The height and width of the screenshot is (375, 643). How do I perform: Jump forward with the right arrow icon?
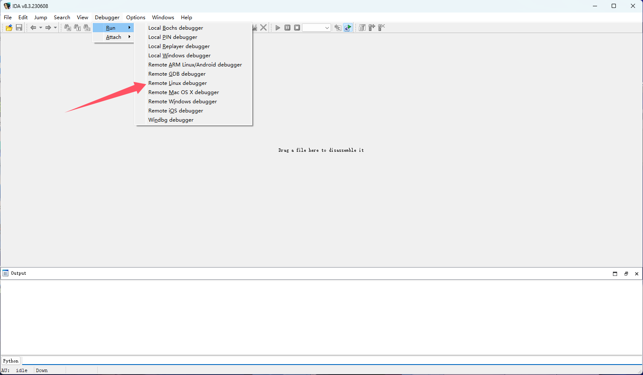(48, 28)
